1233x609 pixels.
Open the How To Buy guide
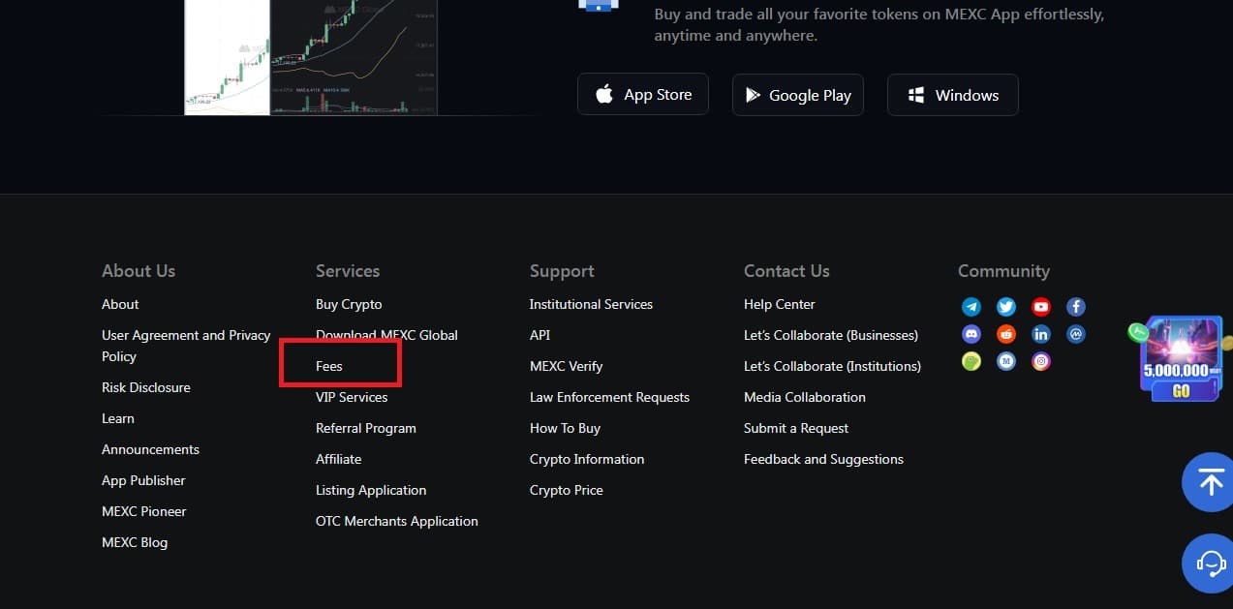(565, 428)
